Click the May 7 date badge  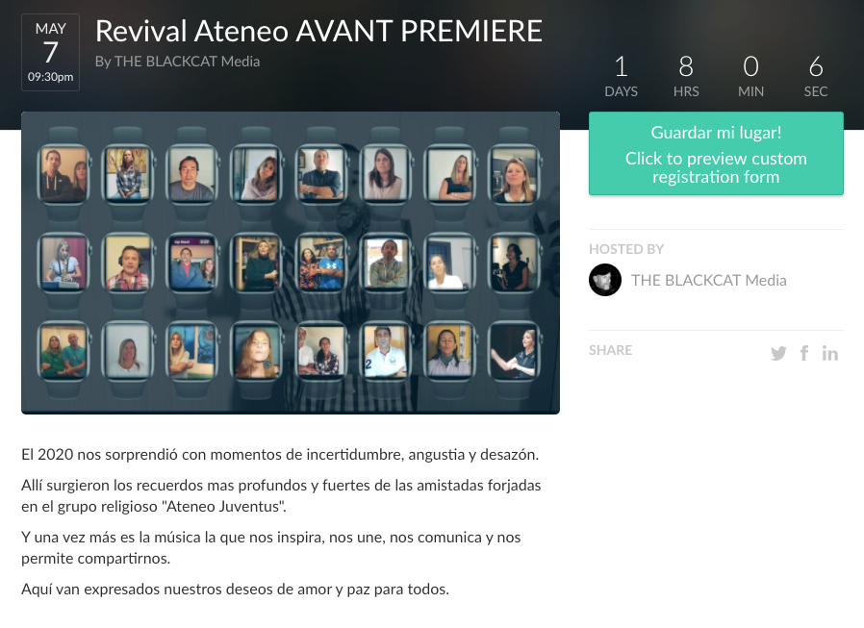tap(50, 52)
